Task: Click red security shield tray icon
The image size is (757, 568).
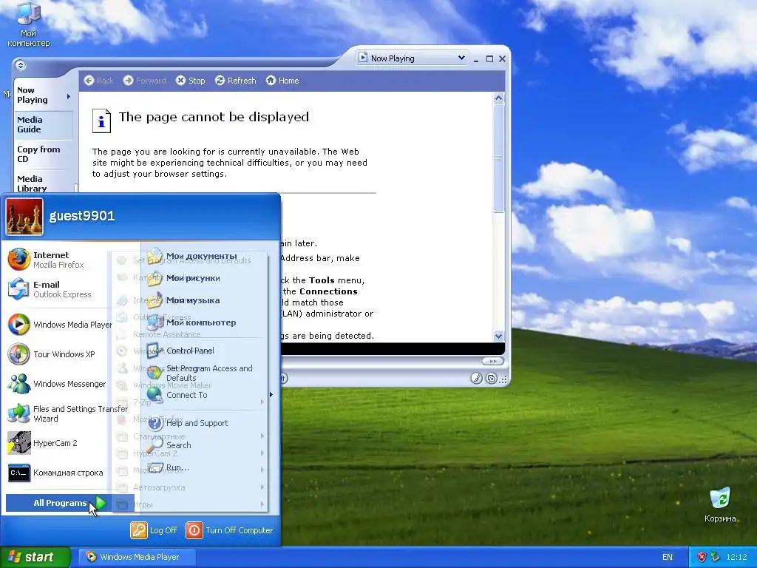Action: click(x=702, y=557)
